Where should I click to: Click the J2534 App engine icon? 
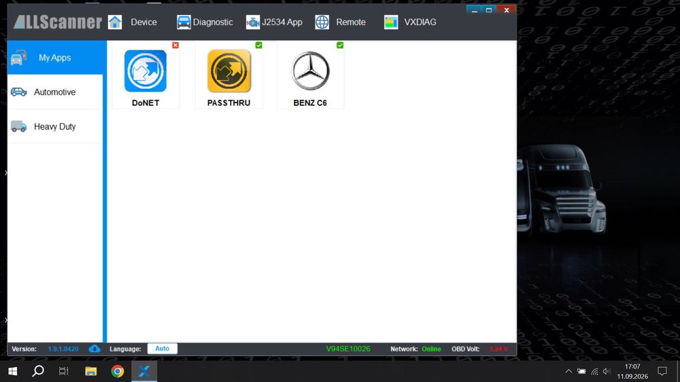pyautogui.click(x=252, y=22)
